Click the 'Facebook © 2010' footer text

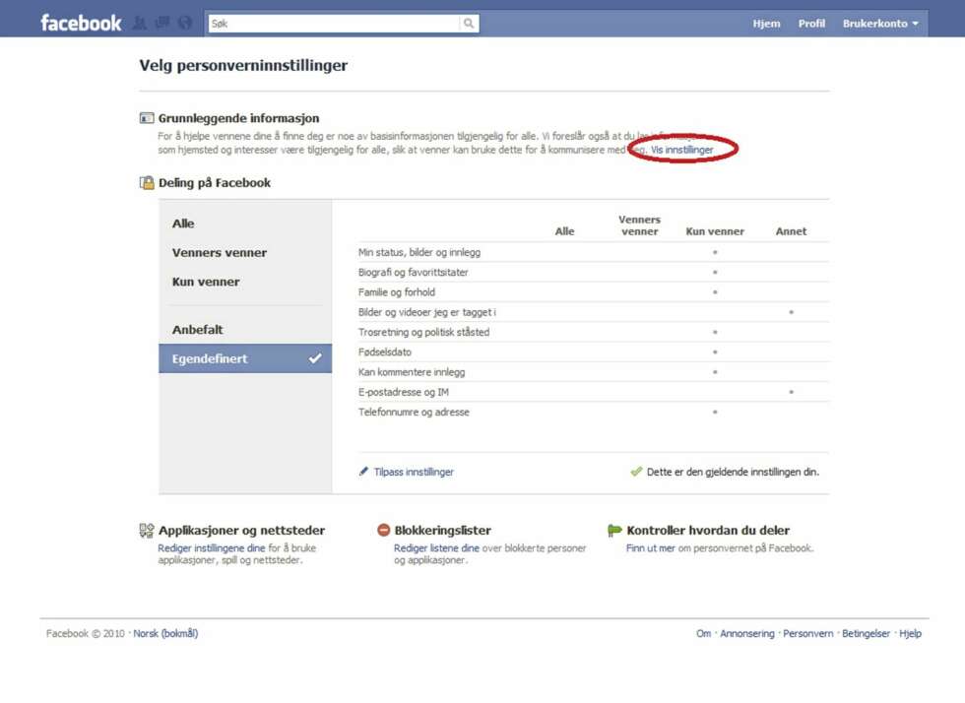86,633
